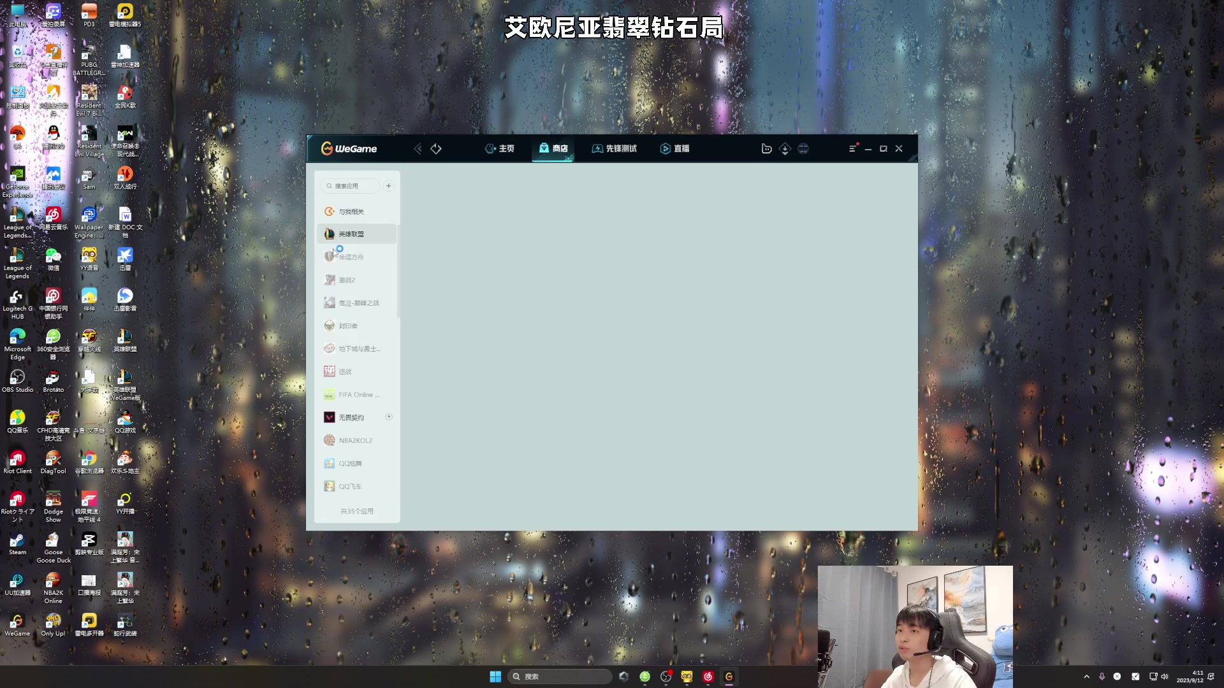This screenshot has width=1224, height=688.
Task: Open the NetEase music taskbar icon
Action: click(x=708, y=677)
